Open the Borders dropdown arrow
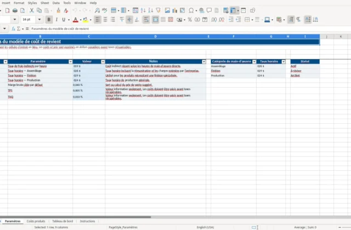Screen dimensions: 351x230 (x=252, y=20)
